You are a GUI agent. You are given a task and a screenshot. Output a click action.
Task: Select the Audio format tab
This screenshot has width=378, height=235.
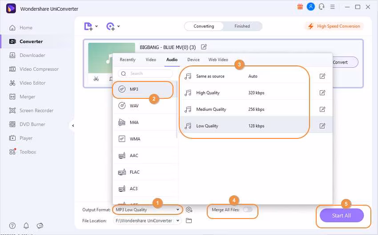coord(172,60)
